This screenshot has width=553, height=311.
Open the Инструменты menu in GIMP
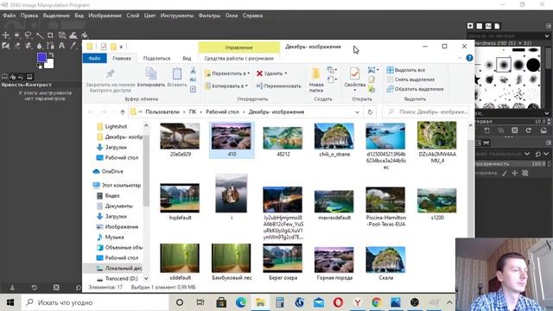176,16
